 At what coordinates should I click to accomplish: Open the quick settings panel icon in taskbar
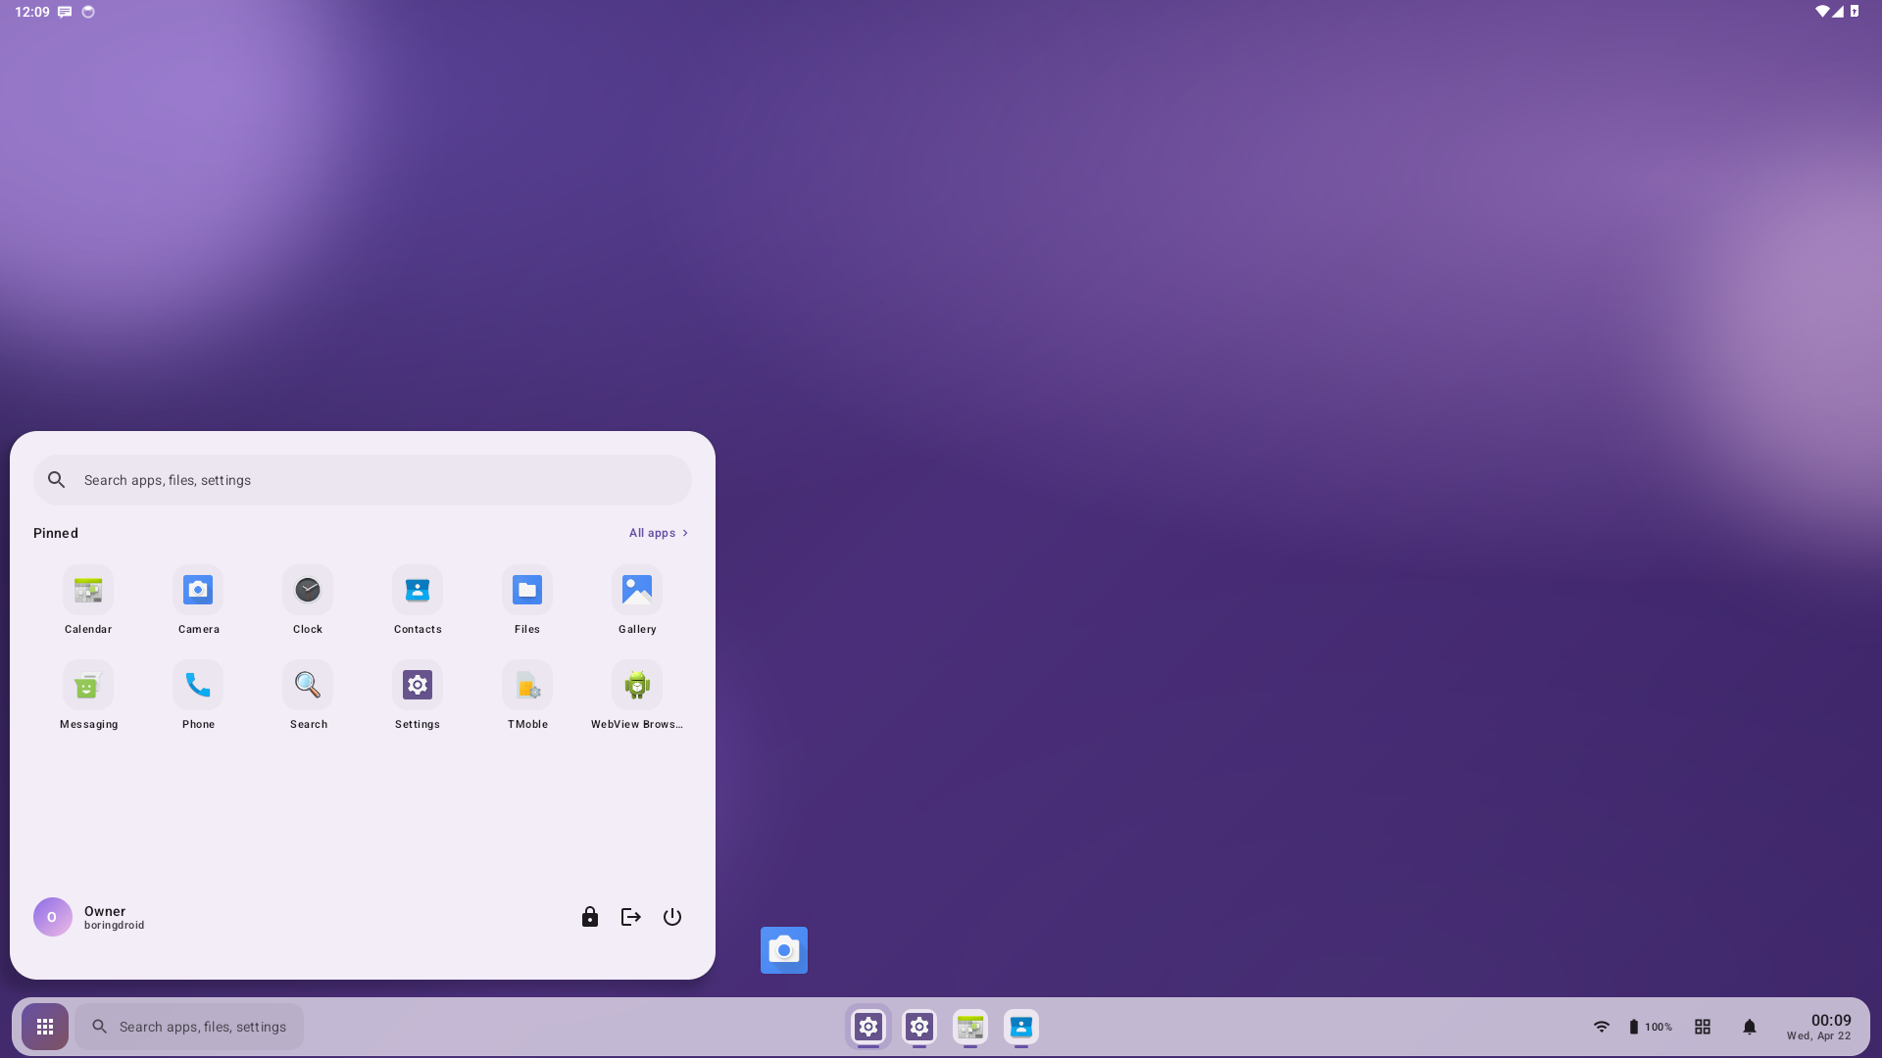tap(1703, 1027)
